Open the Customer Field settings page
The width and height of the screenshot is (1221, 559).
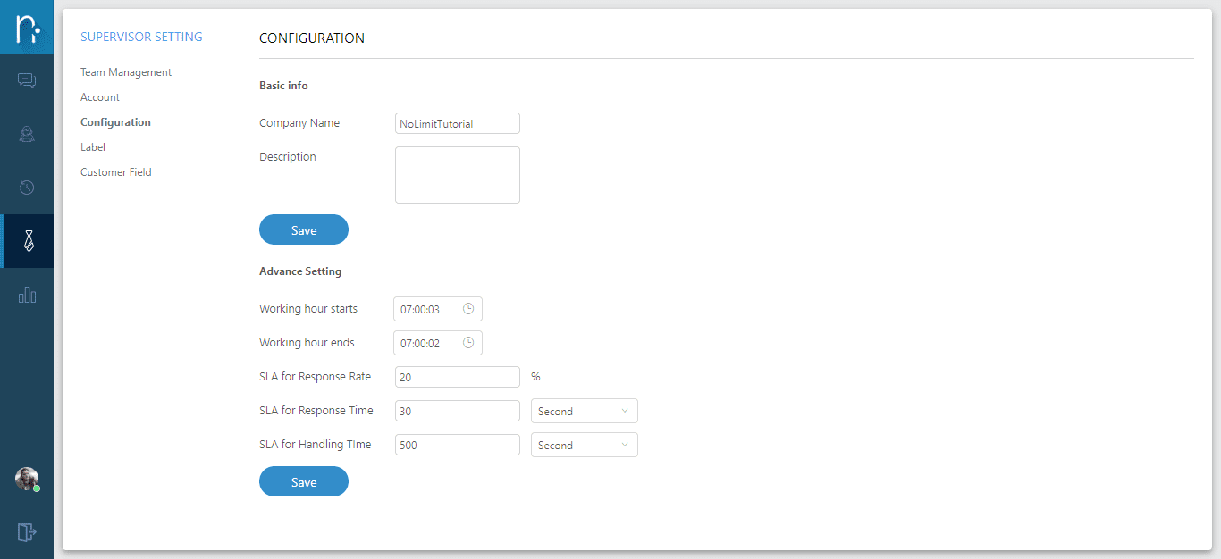pos(116,172)
